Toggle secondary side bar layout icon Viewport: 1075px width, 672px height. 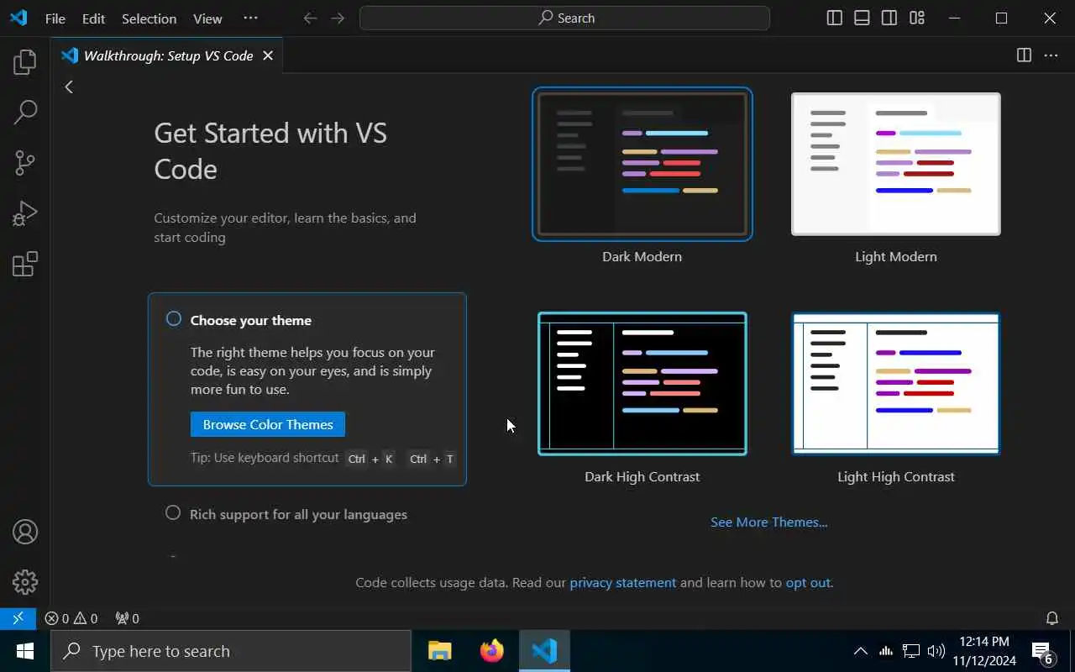(889, 18)
